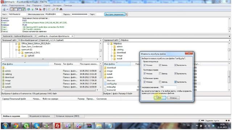Click the local file list horizontal scrollbar
Screen dimensions: 232x130
point(50,90)
